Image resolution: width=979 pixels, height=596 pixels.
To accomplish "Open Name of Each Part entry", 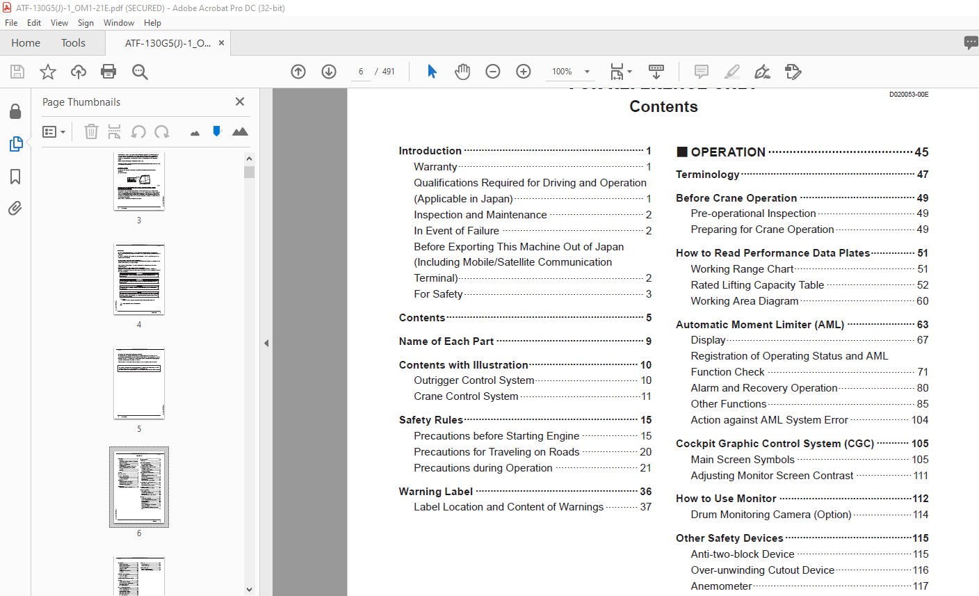I will pos(525,341).
